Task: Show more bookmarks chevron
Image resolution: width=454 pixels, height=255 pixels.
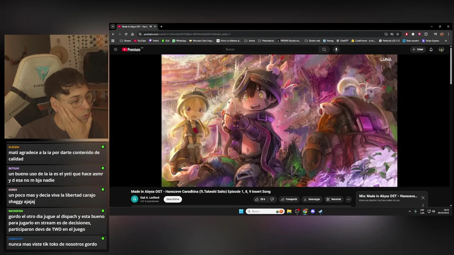Action: pos(446,41)
